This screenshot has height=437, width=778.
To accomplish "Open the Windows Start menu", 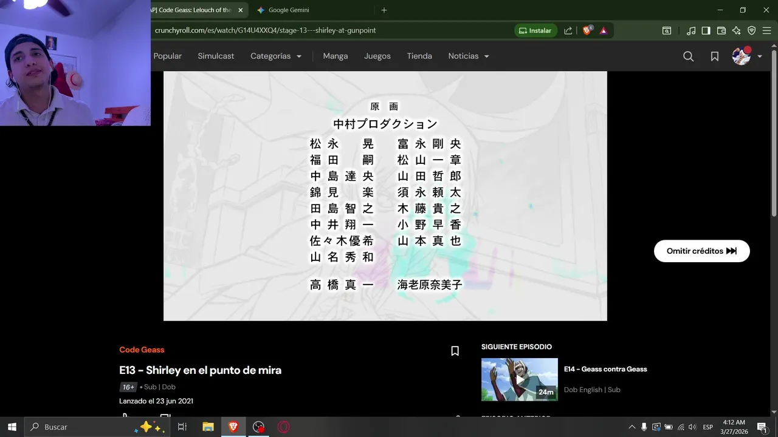I will [x=12, y=427].
